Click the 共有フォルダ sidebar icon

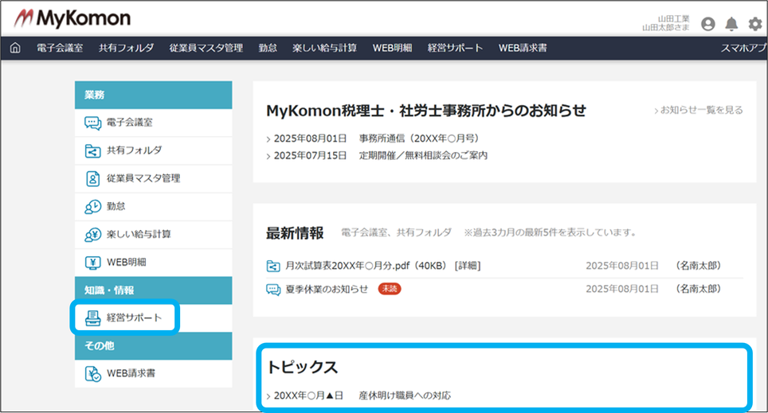[93, 150]
